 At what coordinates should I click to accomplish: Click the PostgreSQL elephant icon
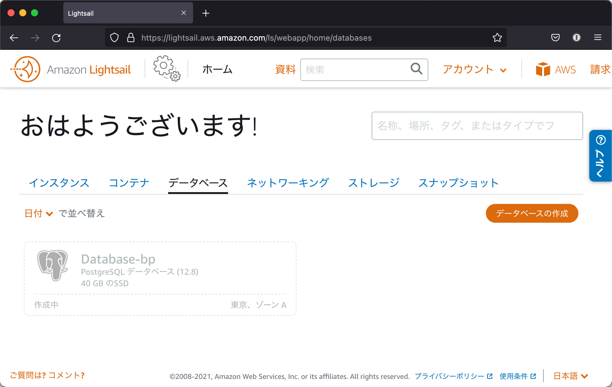pos(52,265)
